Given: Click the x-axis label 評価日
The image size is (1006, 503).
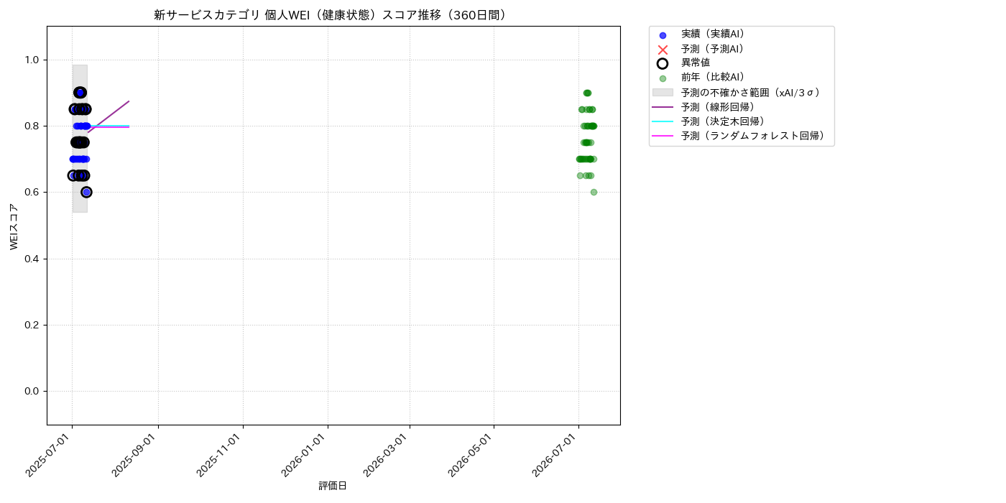Looking at the screenshot, I should [x=333, y=486].
